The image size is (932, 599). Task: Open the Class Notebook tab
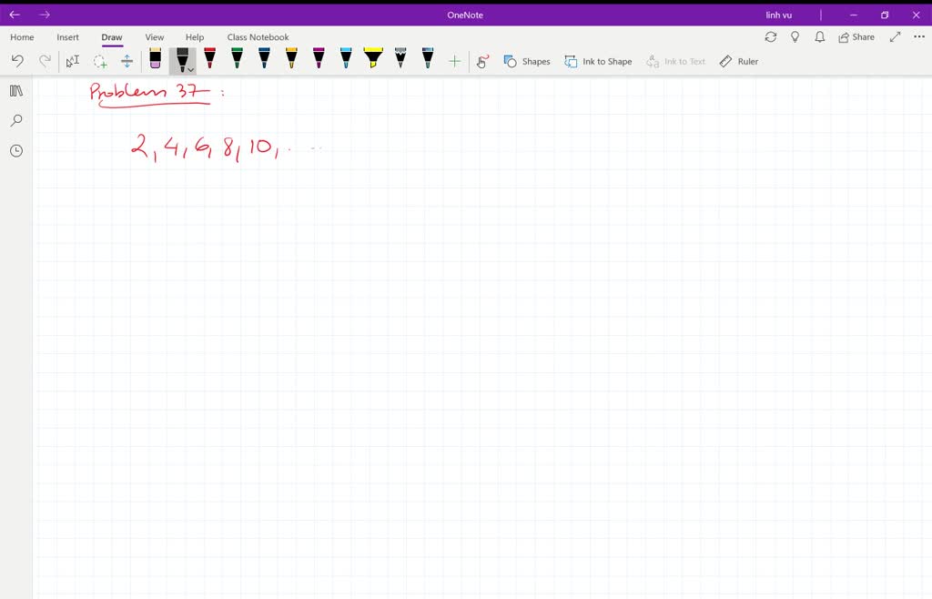258,37
